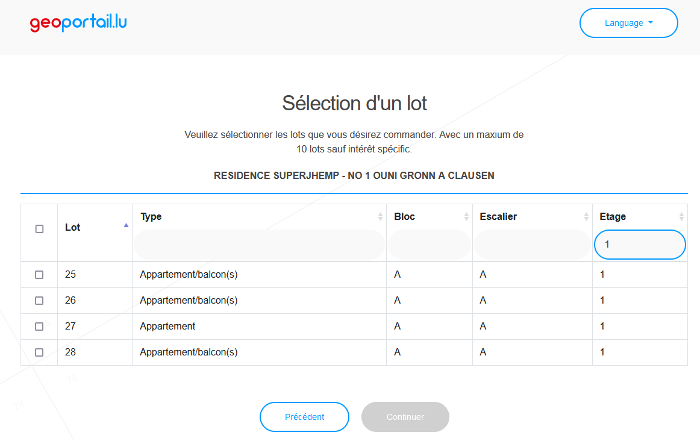This screenshot has height=441, width=700.
Task: Click sort arrows in Type column header
Action: coord(380,217)
